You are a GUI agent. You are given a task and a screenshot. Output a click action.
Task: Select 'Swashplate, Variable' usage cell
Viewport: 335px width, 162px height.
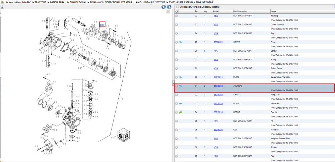click(x=280, y=77)
